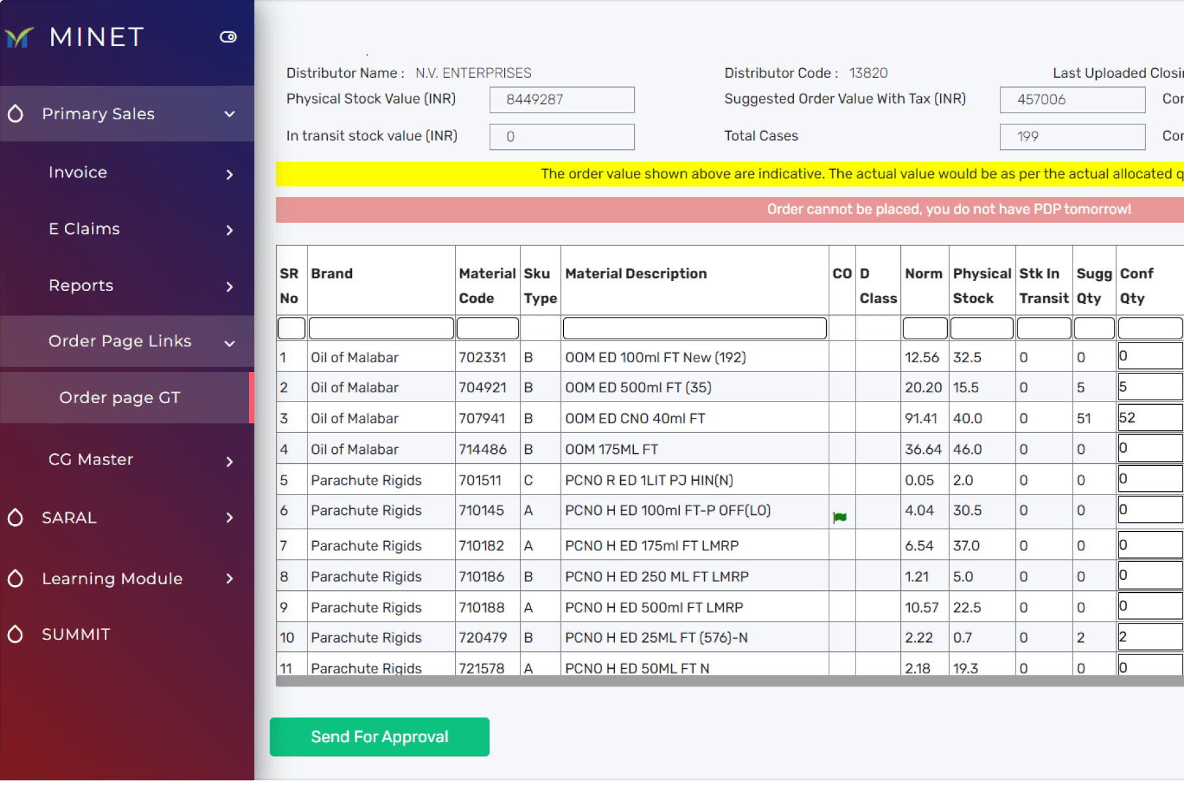
Task: Collapse the Primary Sales menu chevron
Action: (x=229, y=114)
